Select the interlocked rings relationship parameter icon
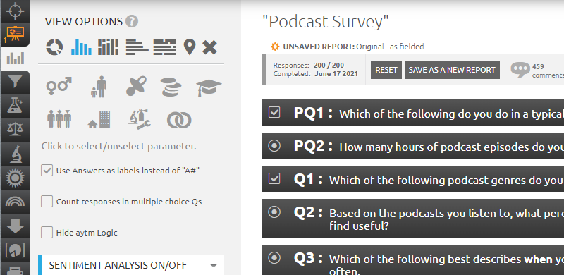The width and height of the screenshot is (564, 275). (x=179, y=120)
